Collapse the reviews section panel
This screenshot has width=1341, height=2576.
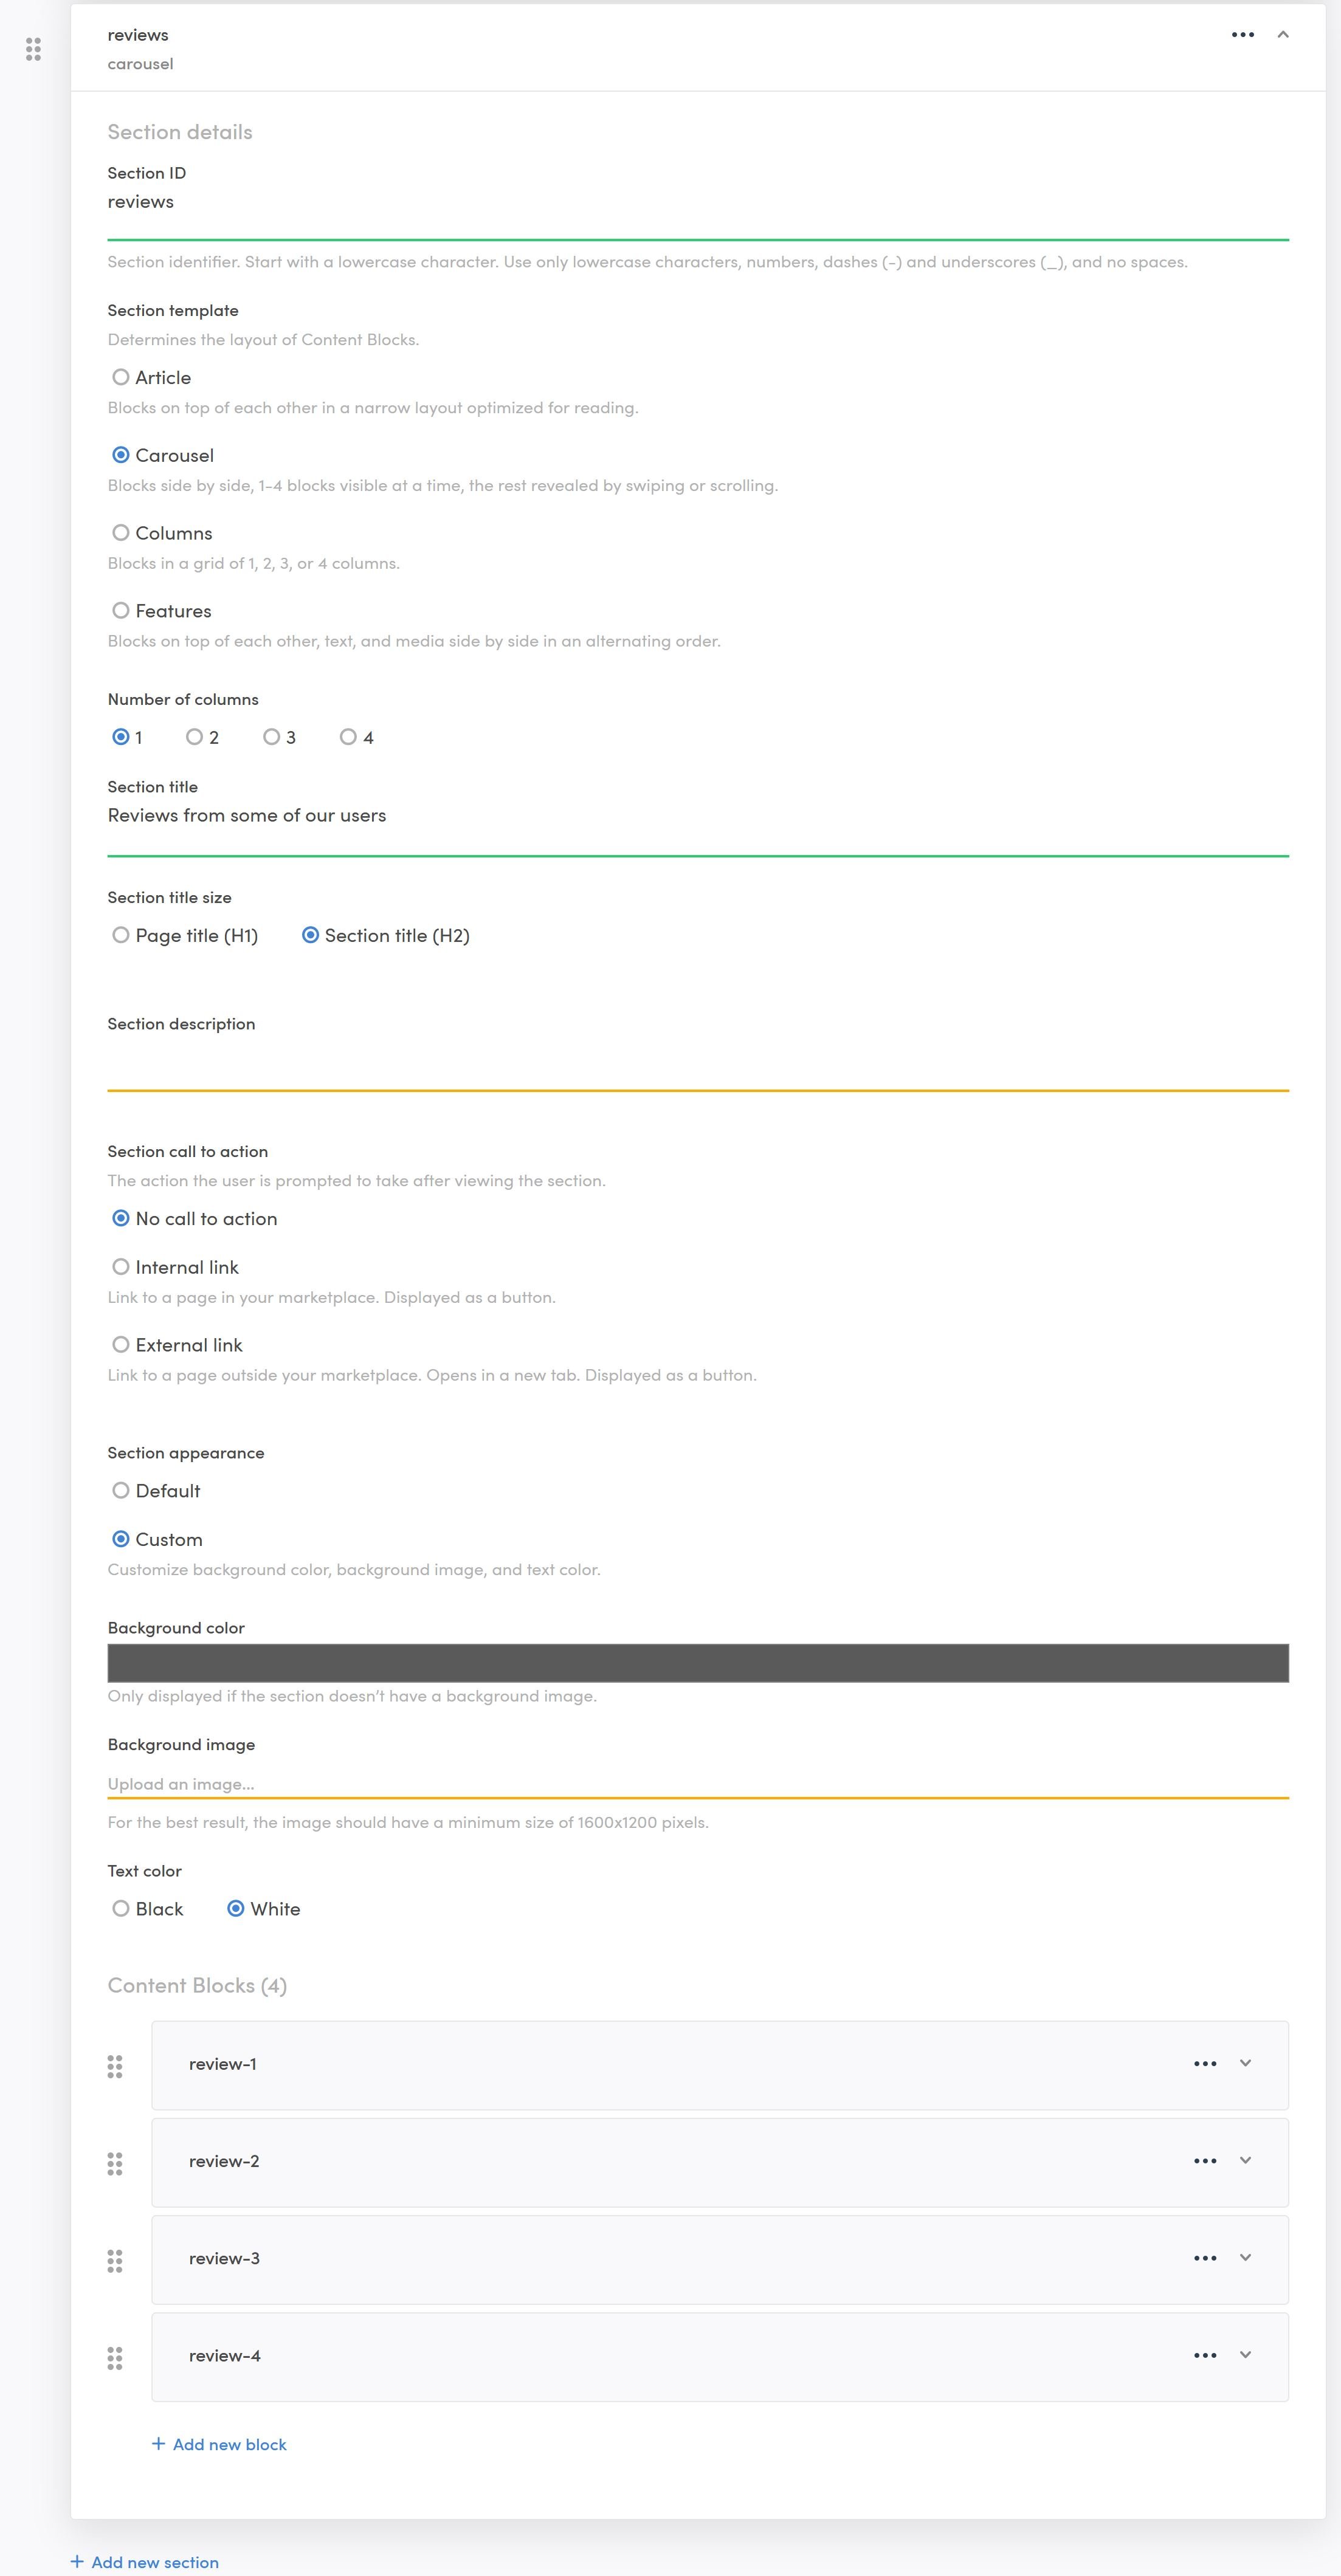[1283, 35]
